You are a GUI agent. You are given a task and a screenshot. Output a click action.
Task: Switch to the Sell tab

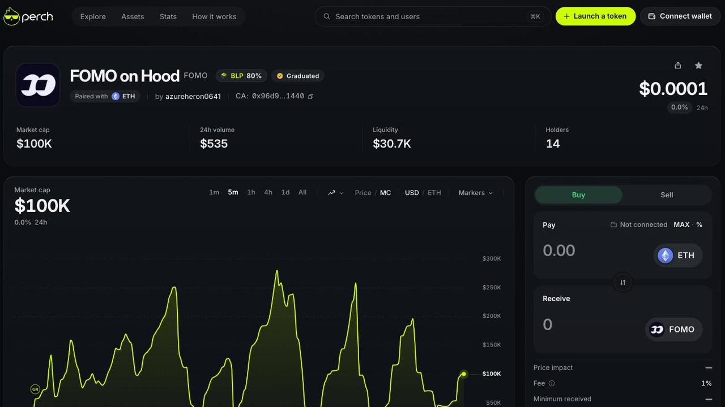click(x=667, y=195)
